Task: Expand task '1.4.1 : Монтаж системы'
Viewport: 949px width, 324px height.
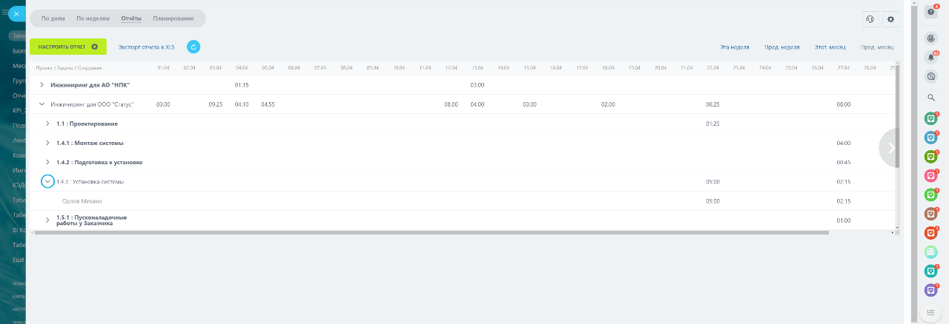Action: 47,143
